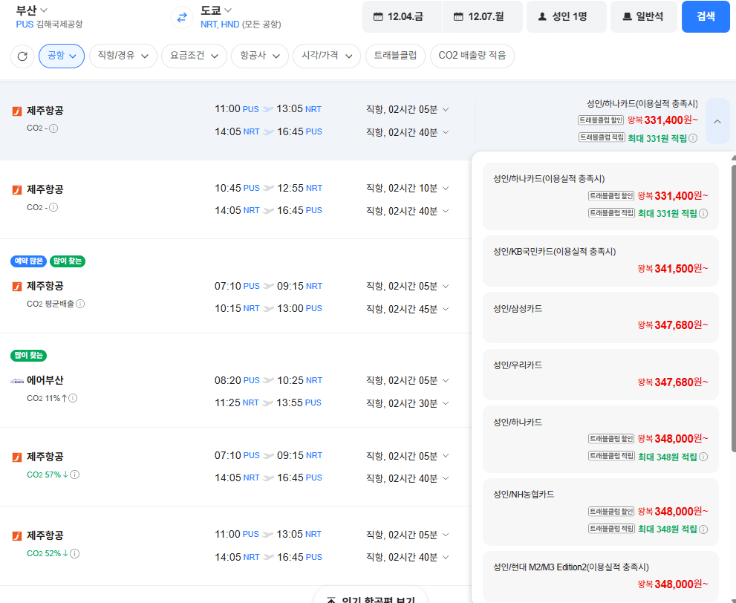Toggle the 트래블클럽 filter

point(395,56)
